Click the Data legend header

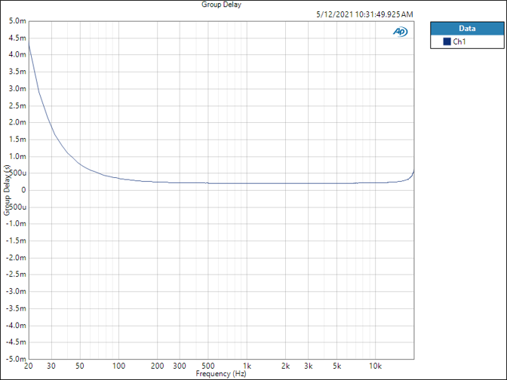467,29
